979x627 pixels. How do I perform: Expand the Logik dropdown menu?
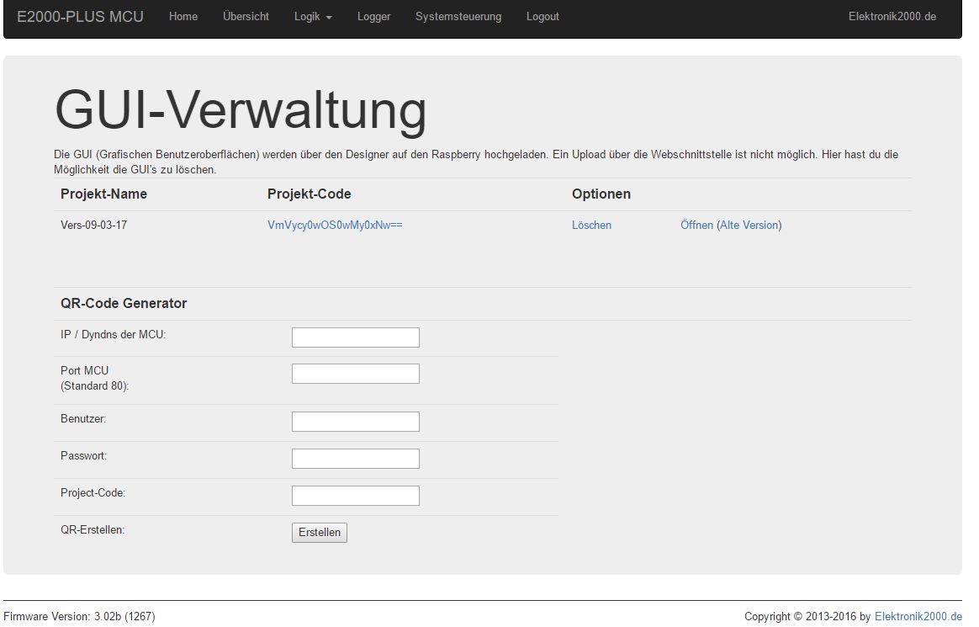pyautogui.click(x=313, y=17)
